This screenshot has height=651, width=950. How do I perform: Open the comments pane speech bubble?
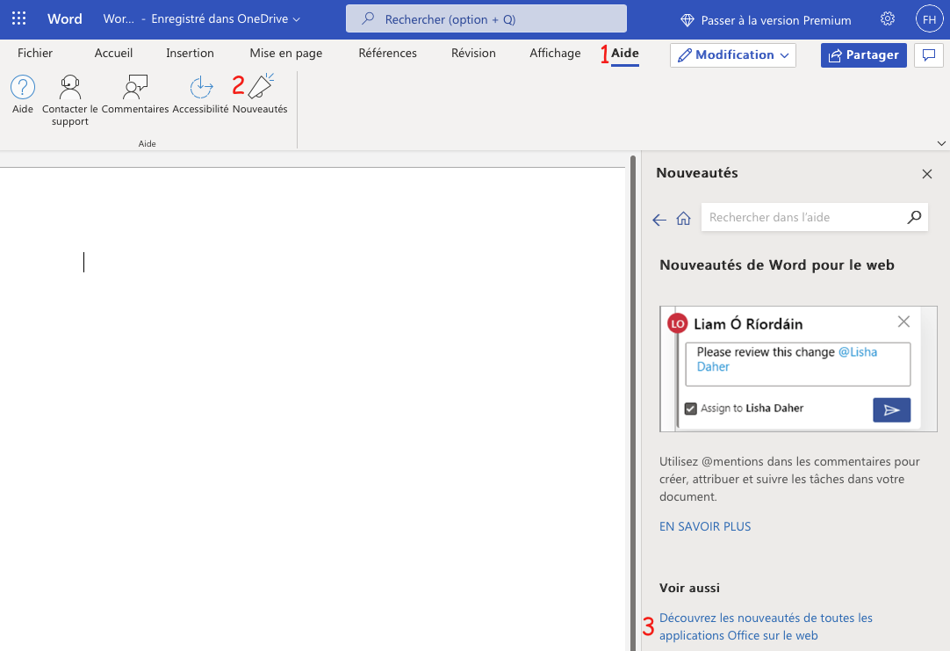[x=929, y=55]
